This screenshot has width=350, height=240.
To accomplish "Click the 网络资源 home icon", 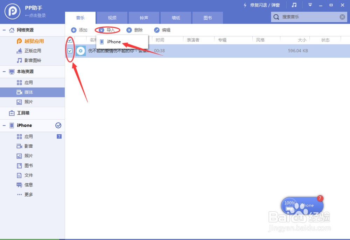I will click(12, 30).
